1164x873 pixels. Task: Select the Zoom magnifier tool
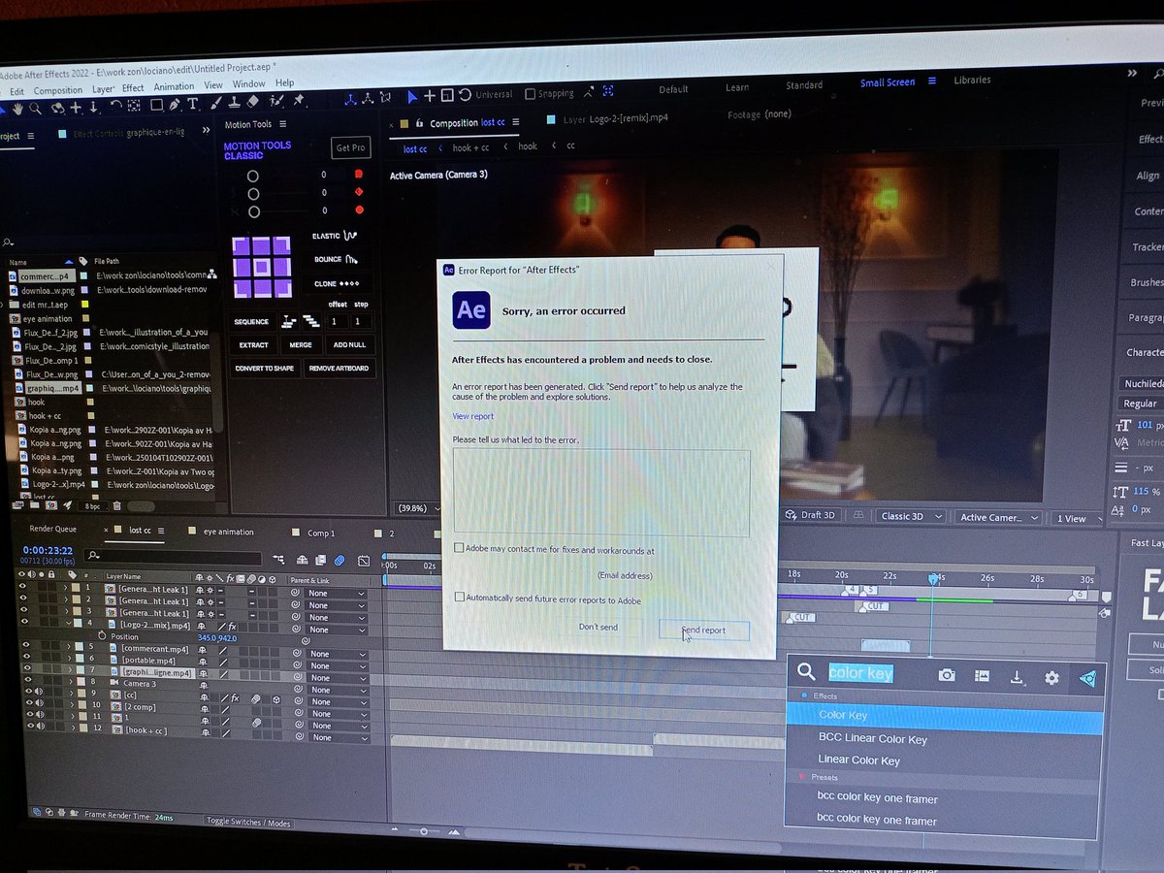35,109
